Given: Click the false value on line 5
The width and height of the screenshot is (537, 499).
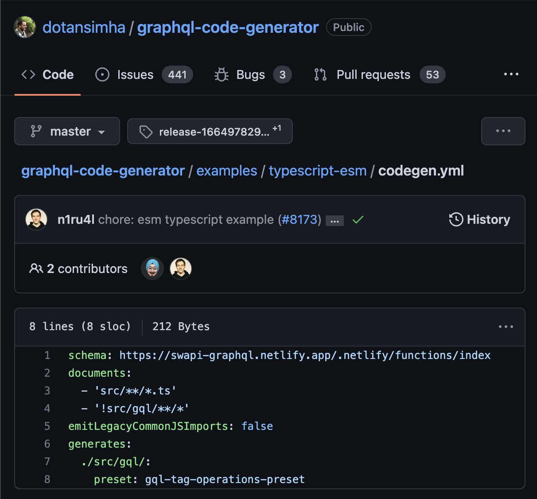Looking at the screenshot, I should (257, 426).
